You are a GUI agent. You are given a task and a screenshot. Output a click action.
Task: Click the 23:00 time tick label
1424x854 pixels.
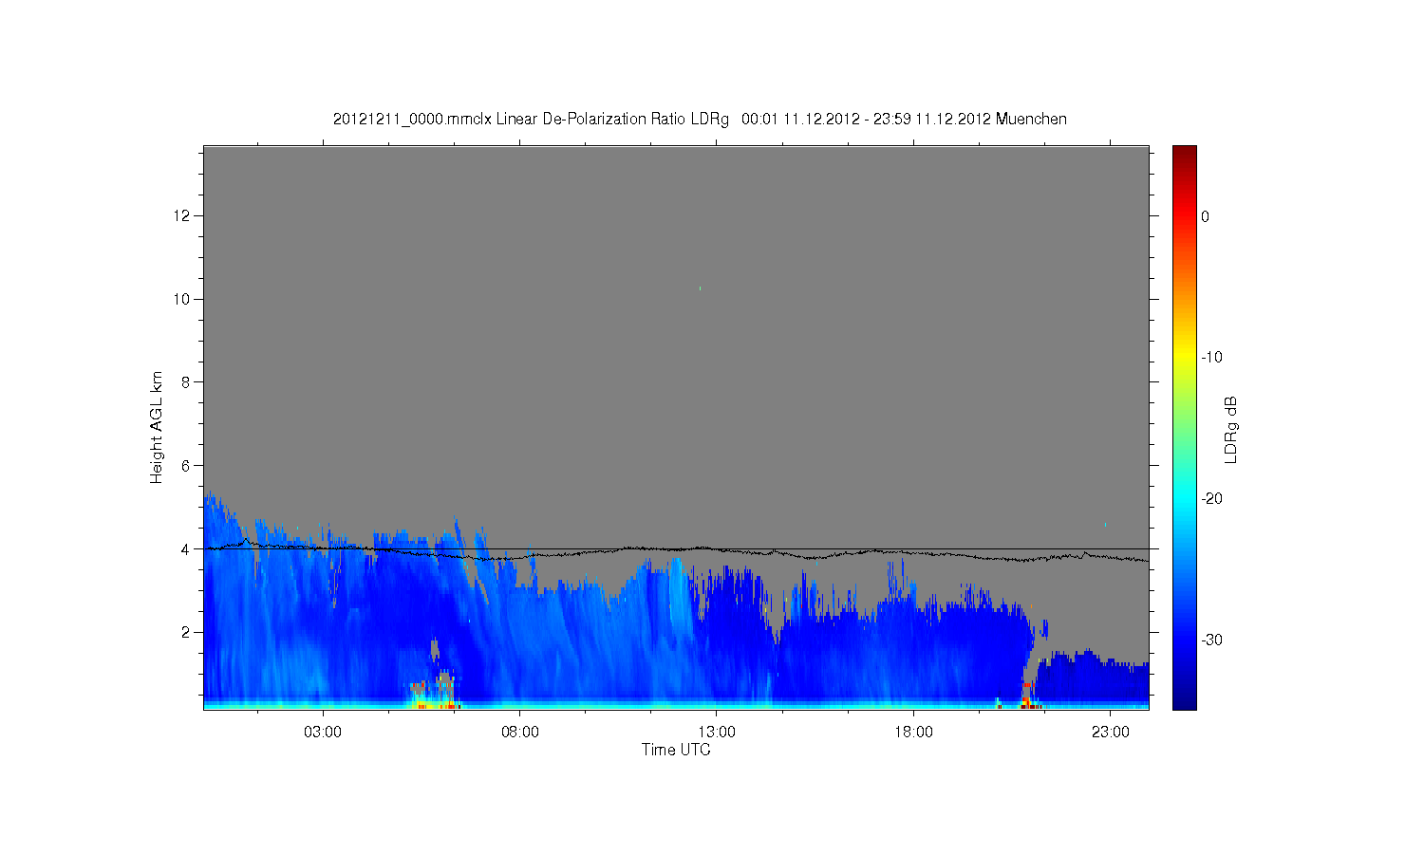(1111, 733)
